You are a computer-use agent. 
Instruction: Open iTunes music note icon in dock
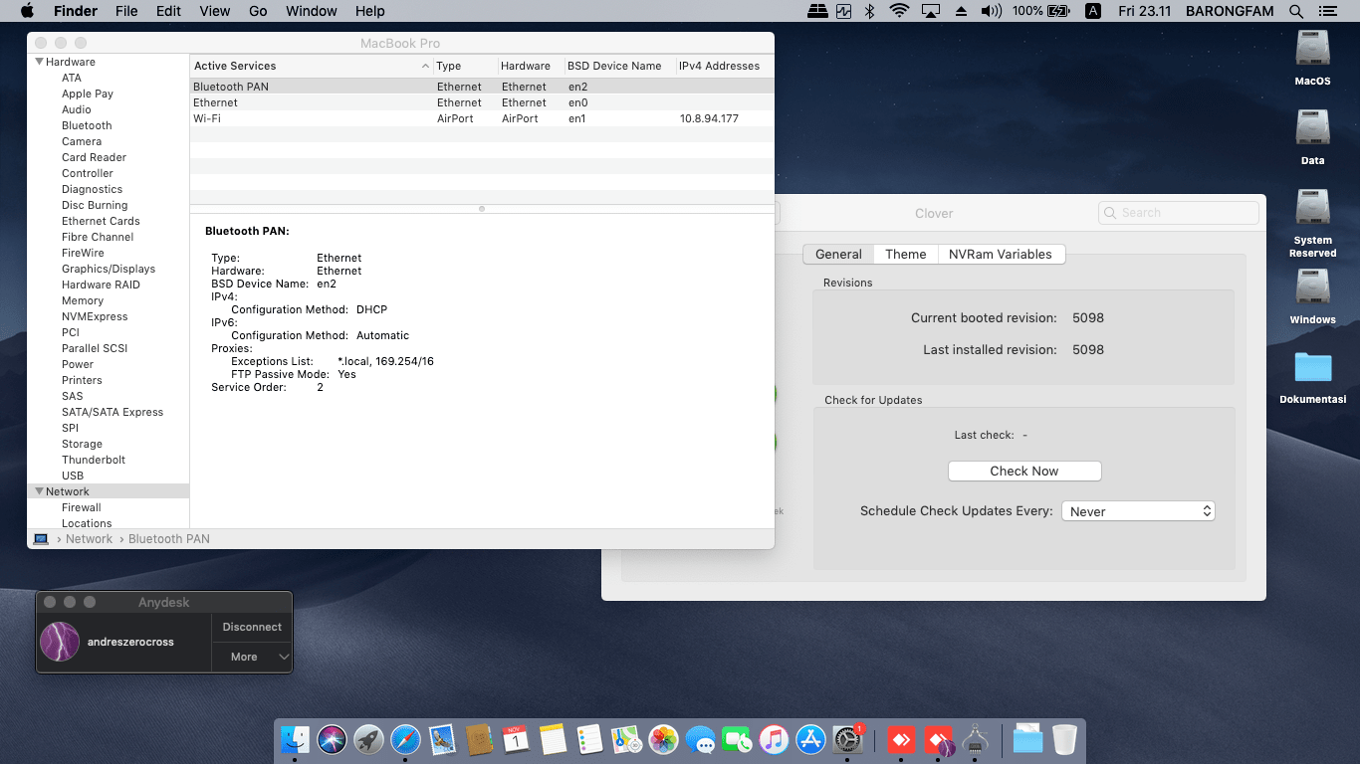click(774, 739)
